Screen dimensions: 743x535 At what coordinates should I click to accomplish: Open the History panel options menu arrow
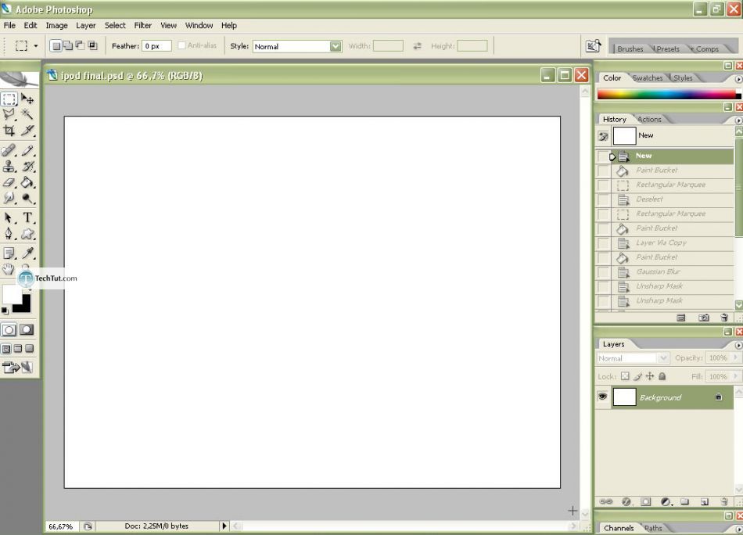tap(738, 120)
